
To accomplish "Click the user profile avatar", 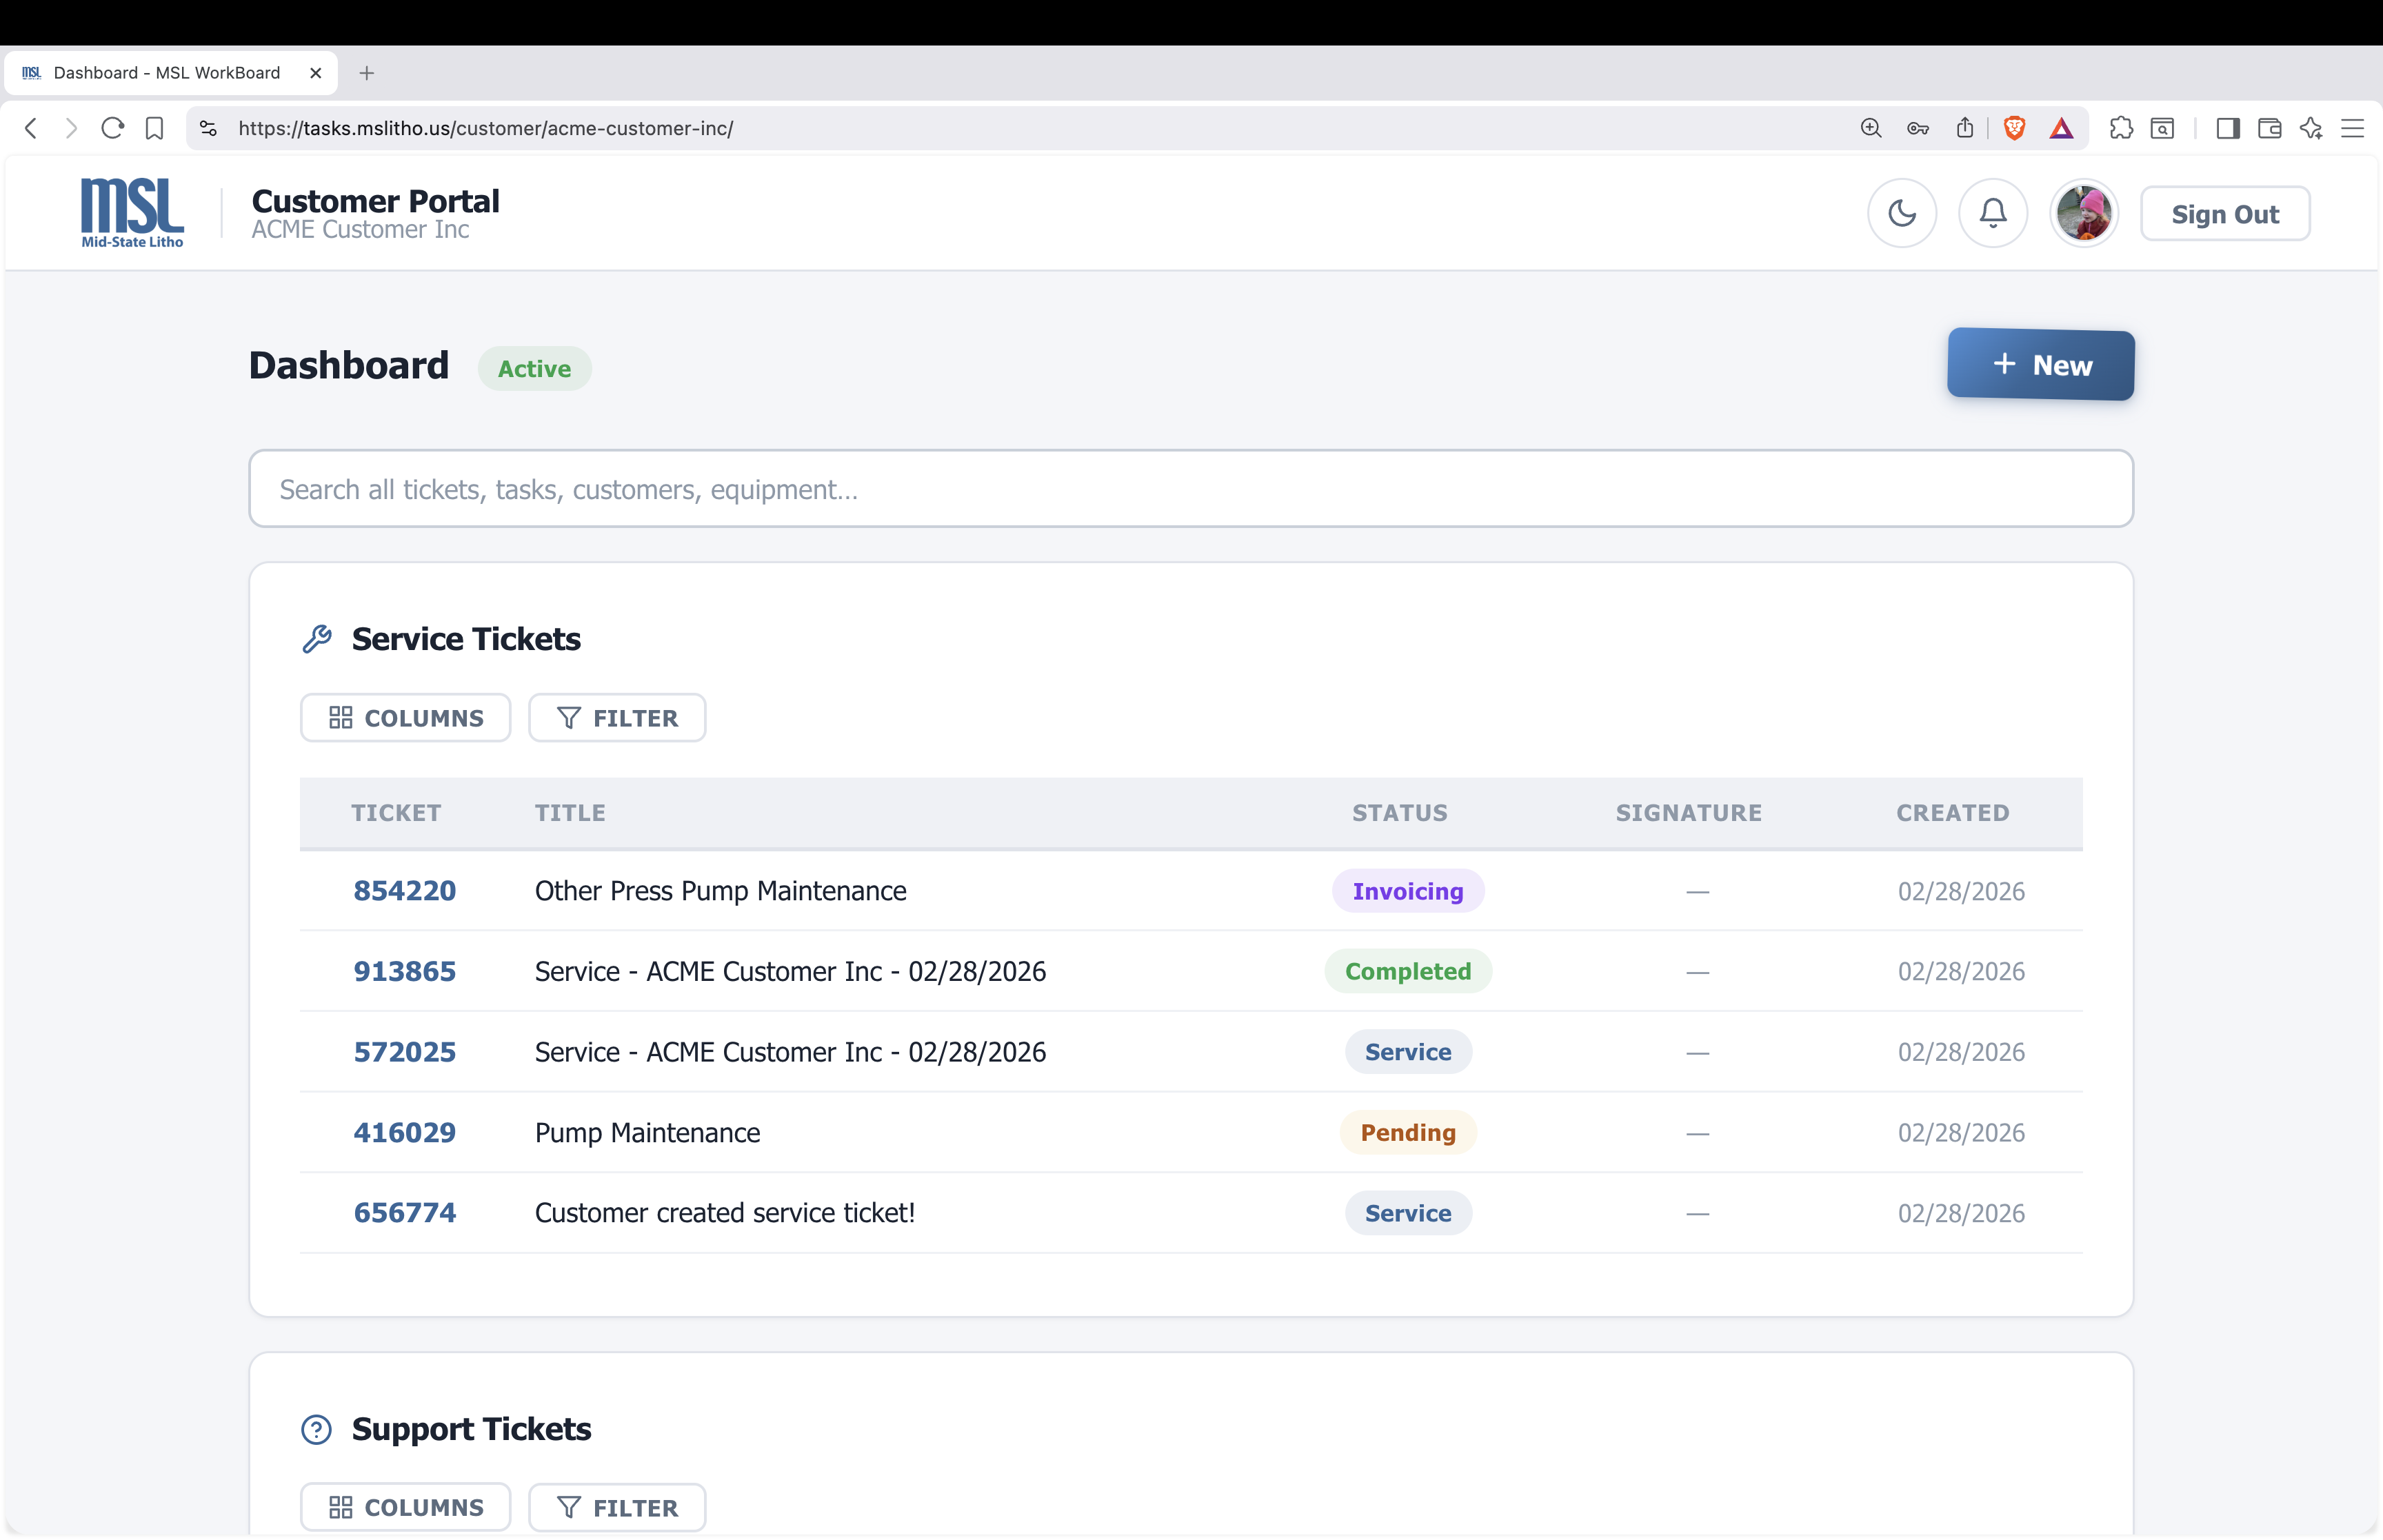I will coord(2083,213).
